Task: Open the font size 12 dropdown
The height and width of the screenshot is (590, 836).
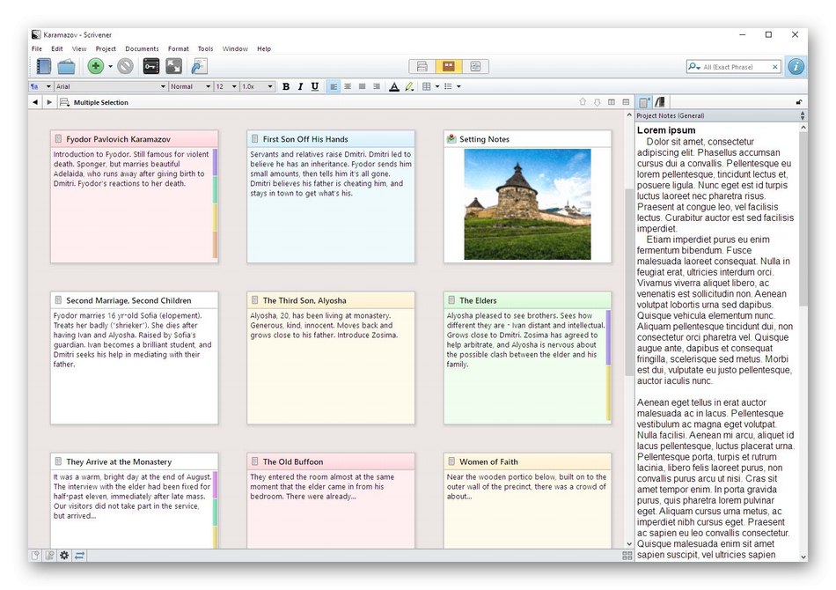Action: 226,86
